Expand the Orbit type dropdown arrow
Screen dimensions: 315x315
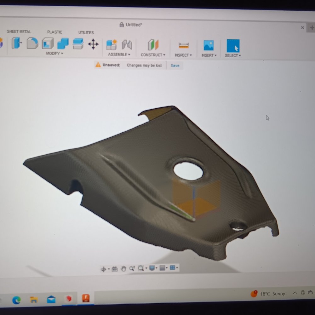[x=109, y=269]
